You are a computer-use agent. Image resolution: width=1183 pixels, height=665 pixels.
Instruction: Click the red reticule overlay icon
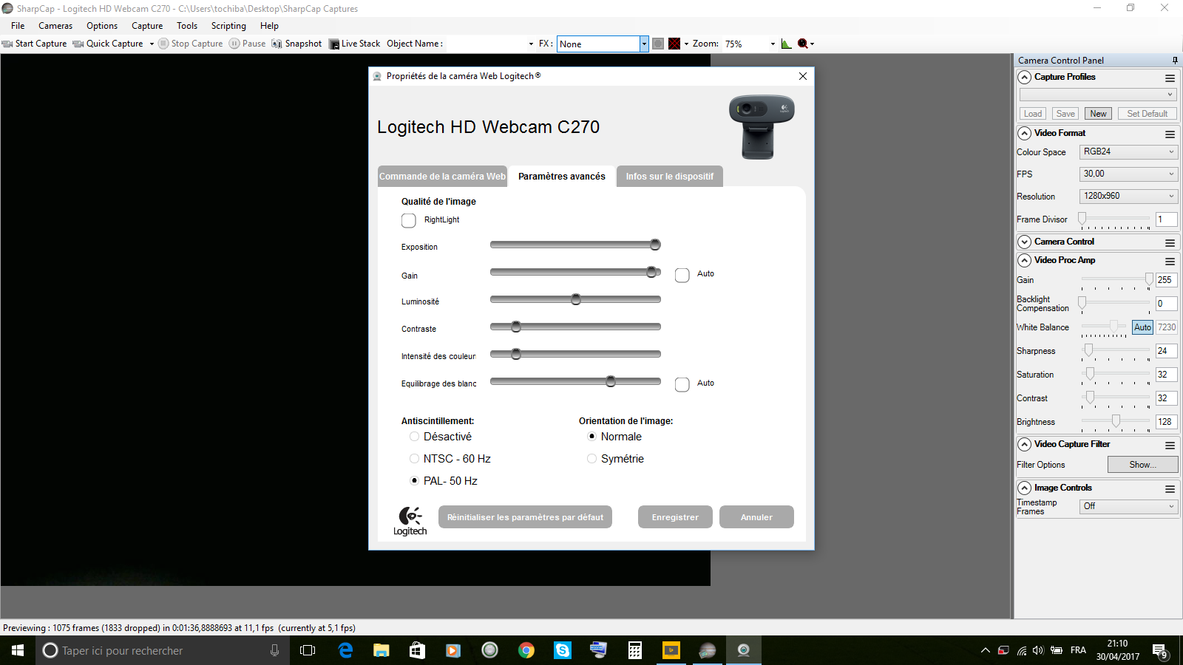(674, 44)
